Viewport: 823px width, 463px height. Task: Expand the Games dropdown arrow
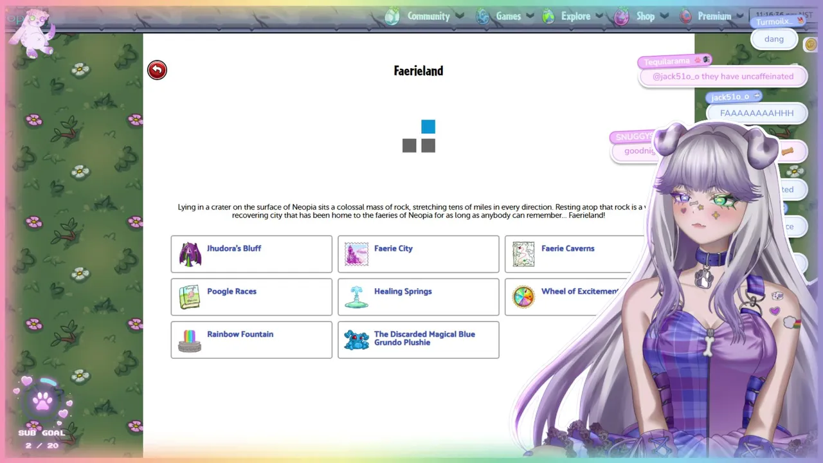(529, 16)
